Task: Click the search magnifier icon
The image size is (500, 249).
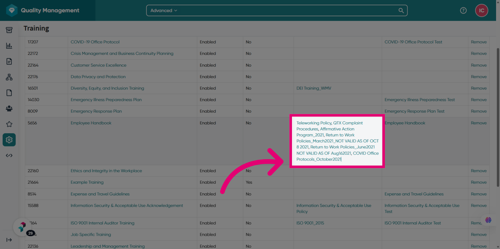Action: pos(401,10)
